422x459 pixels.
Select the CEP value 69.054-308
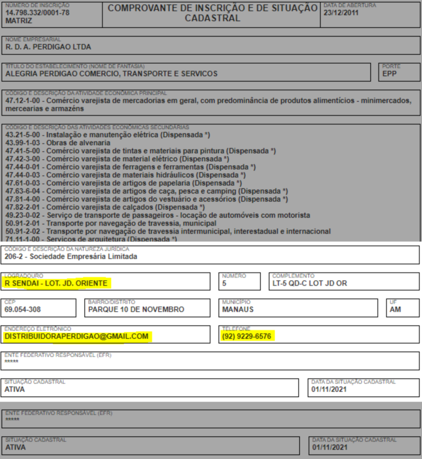pyautogui.click(x=22, y=309)
